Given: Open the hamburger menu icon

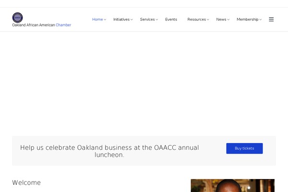Looking at the screenshot, I should tap(271, 19).
